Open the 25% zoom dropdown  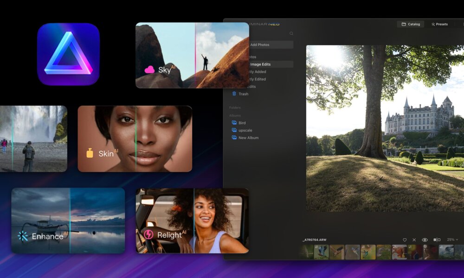(x=452, y=240)
